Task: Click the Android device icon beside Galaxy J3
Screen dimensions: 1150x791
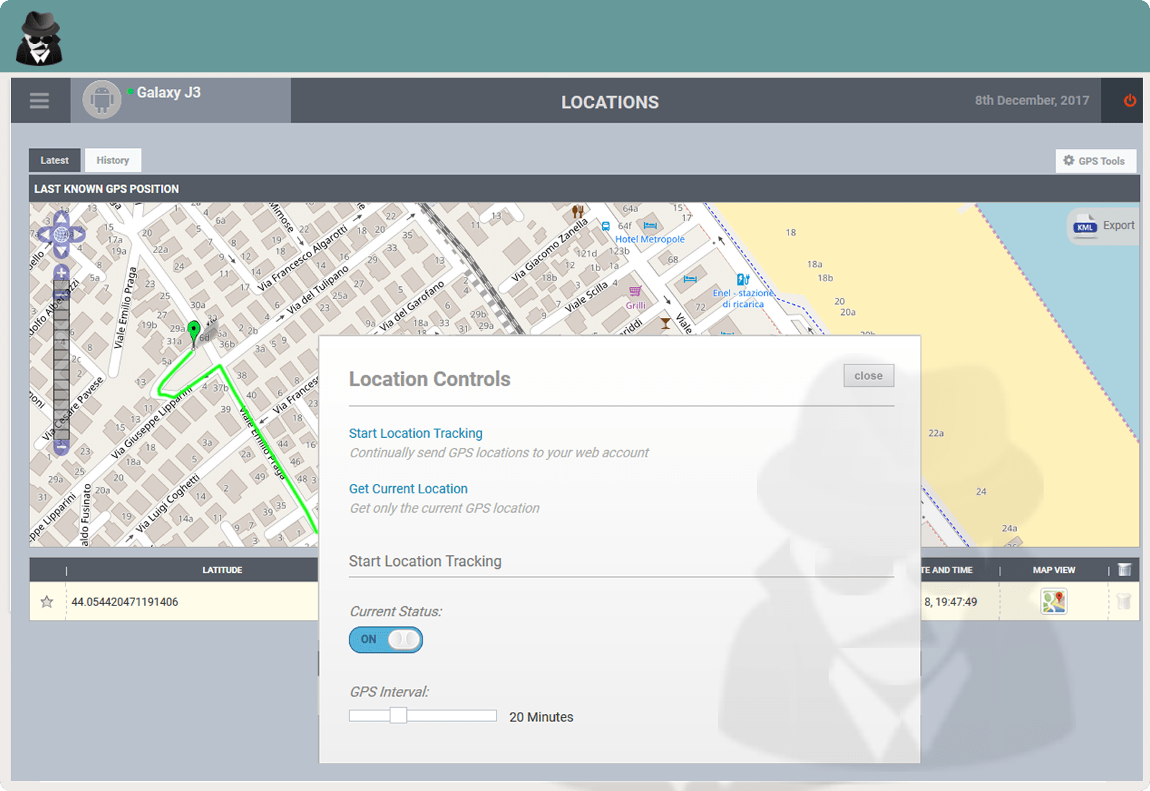Action: [101, 100]
